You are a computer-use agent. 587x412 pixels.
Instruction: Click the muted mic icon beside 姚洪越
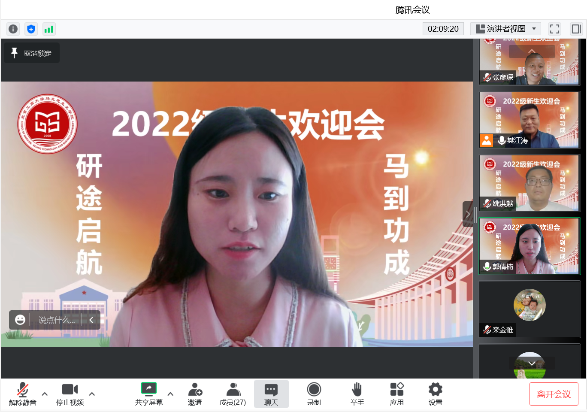[487, 203]
